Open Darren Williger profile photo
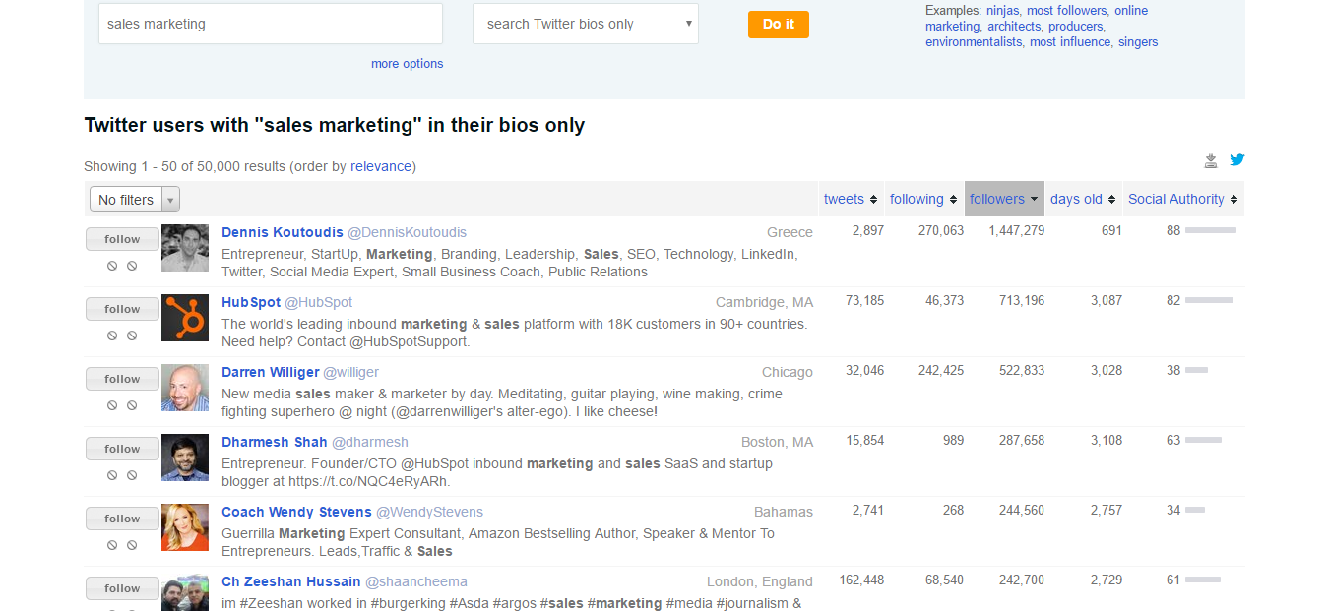 pos(185,388)
